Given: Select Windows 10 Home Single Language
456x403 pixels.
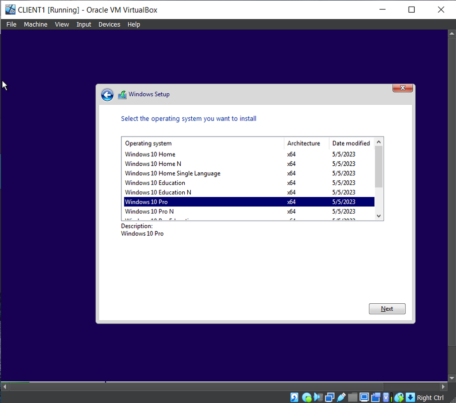Looking at the screenshot, I should (249, 173).
